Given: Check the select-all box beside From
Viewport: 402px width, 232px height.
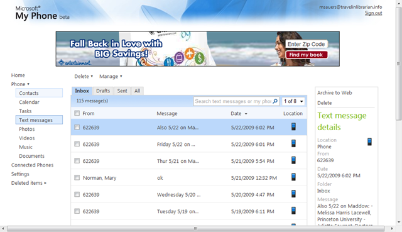Looking at the screenshot, I should coord(77,113).
